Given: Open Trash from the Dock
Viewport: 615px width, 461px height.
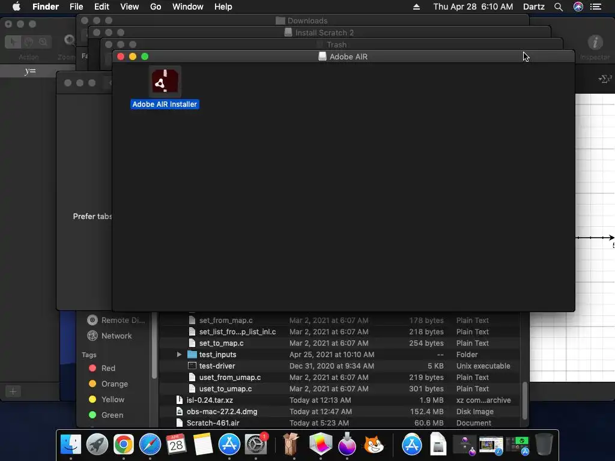Looking at the screenshot, I should 544,445.
